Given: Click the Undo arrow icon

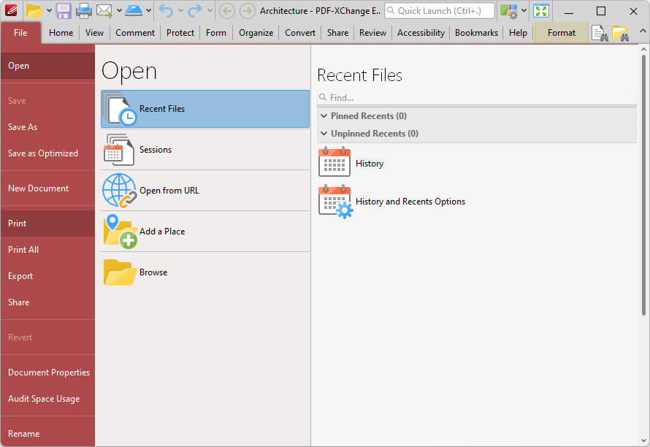Looking at the screenshot, I should click(167, 11).
